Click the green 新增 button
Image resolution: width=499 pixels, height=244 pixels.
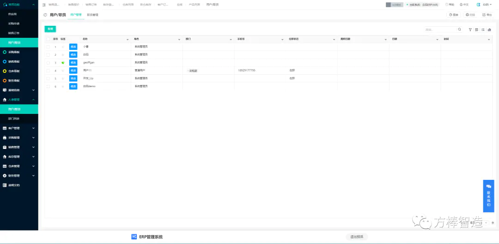(x=50, y=29)
